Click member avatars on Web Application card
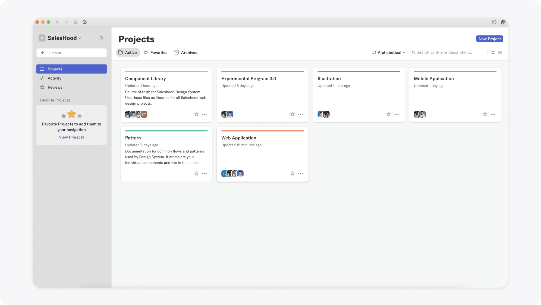Viewport: 541px width, 305px height. 232,174
